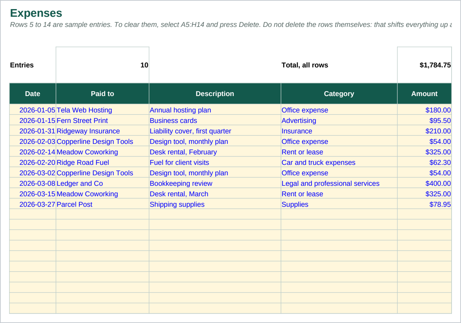Click the Expenses title
Image resolution: width=461 pixels, height=323 pixels.
point(36,13)
